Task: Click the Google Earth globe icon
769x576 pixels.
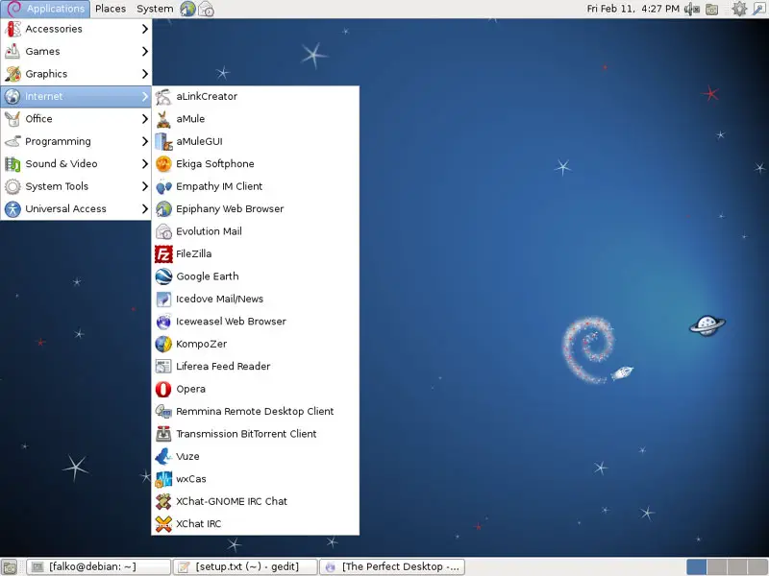Action: click(x=163, y=276)
